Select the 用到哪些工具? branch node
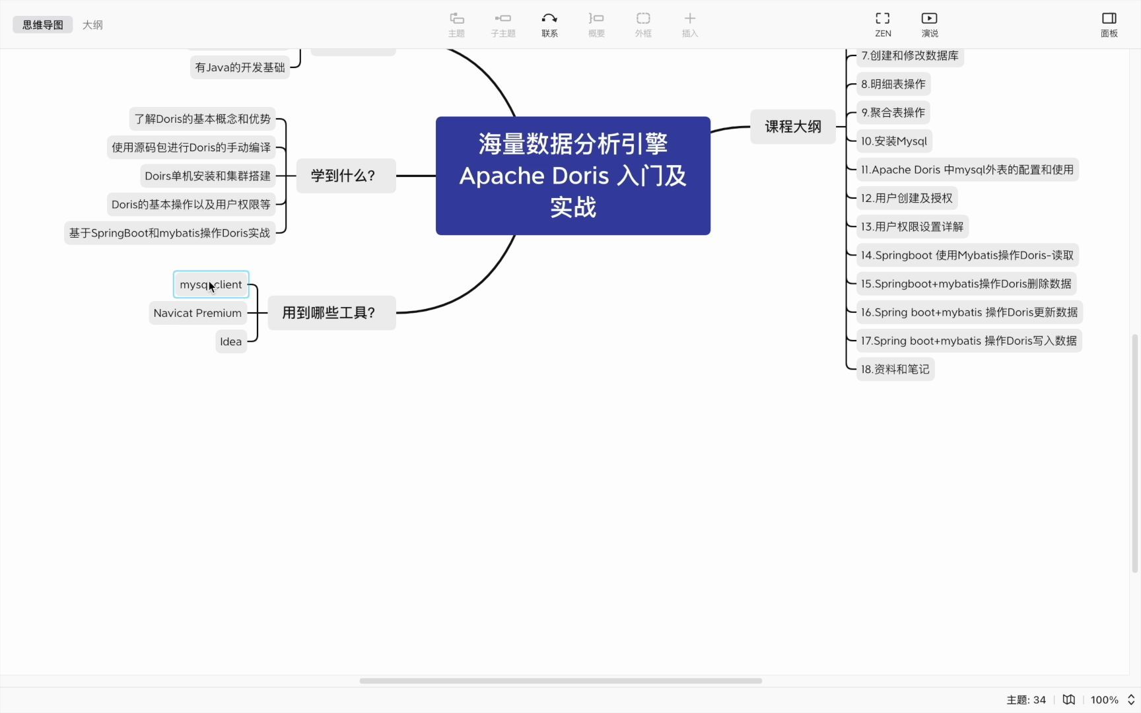This screenshot has width=1141, height=713. 331,312
